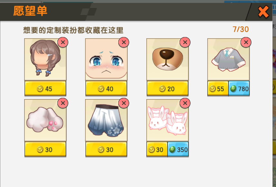Image resolution: width=276 pixels, height=187 pixels.
Task: Buy grey sweater for 780 green gems
Action: [x=239, y=89]
